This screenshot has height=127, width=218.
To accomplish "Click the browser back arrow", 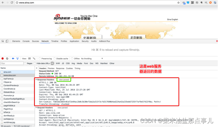I will (x=3, y=3).
